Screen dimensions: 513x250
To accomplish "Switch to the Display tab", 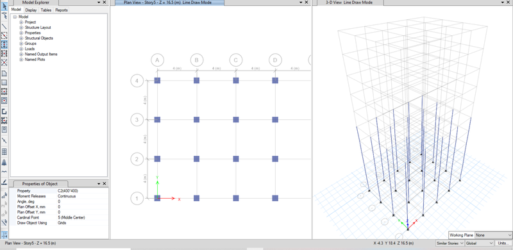I will pos(31,10).
